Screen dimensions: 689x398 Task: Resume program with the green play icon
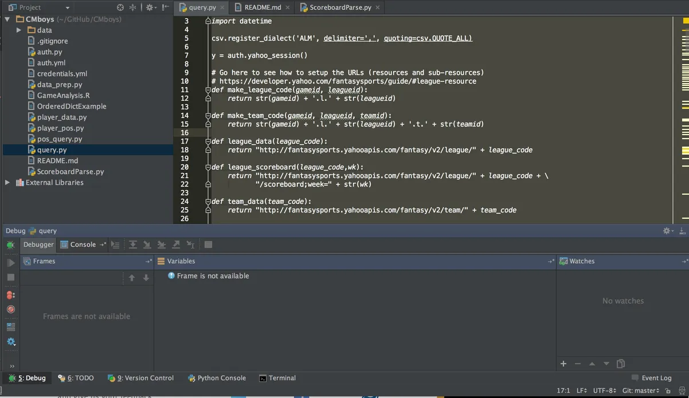click(x=10, y=263)
